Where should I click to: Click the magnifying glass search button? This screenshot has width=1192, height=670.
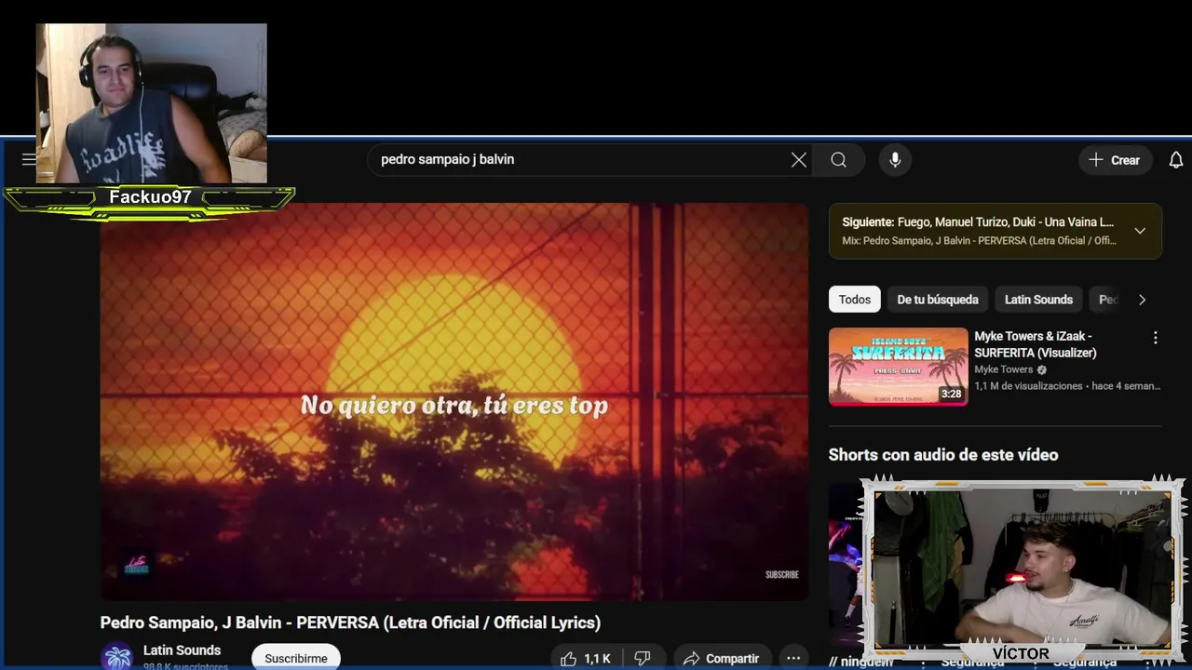839,160
